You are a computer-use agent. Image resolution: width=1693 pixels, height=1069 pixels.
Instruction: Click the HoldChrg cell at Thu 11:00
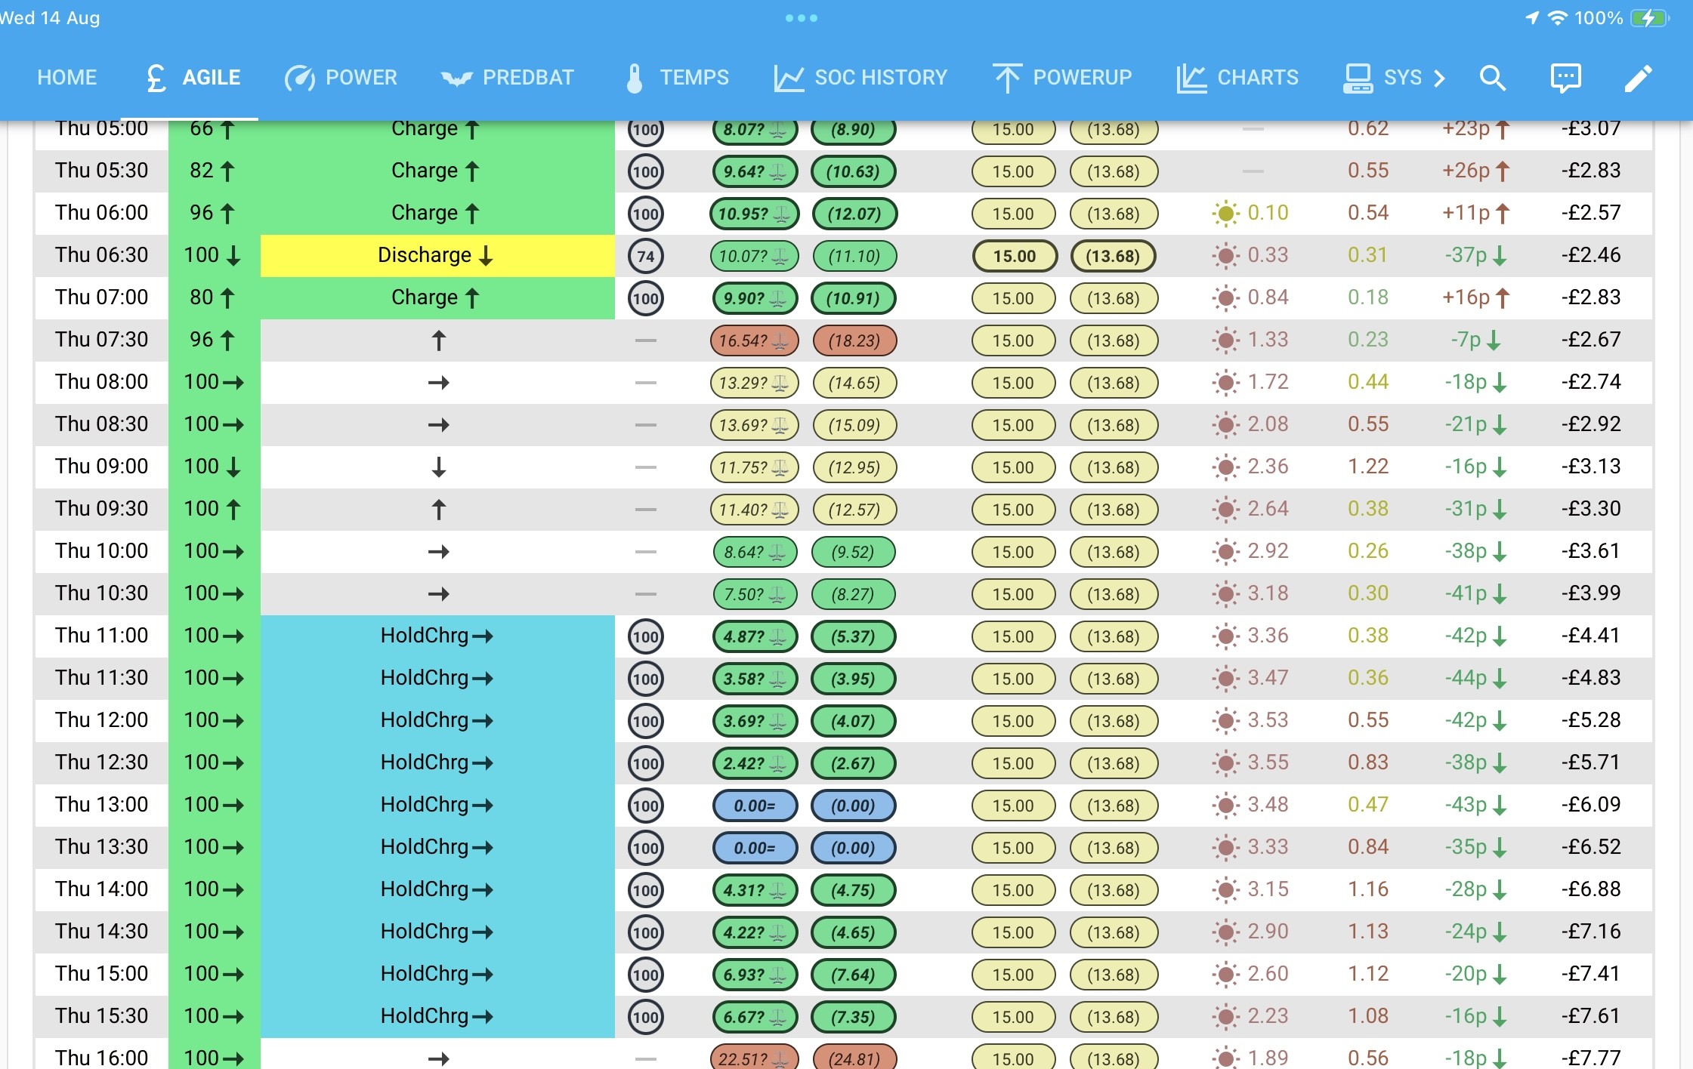tap(437, 636)
